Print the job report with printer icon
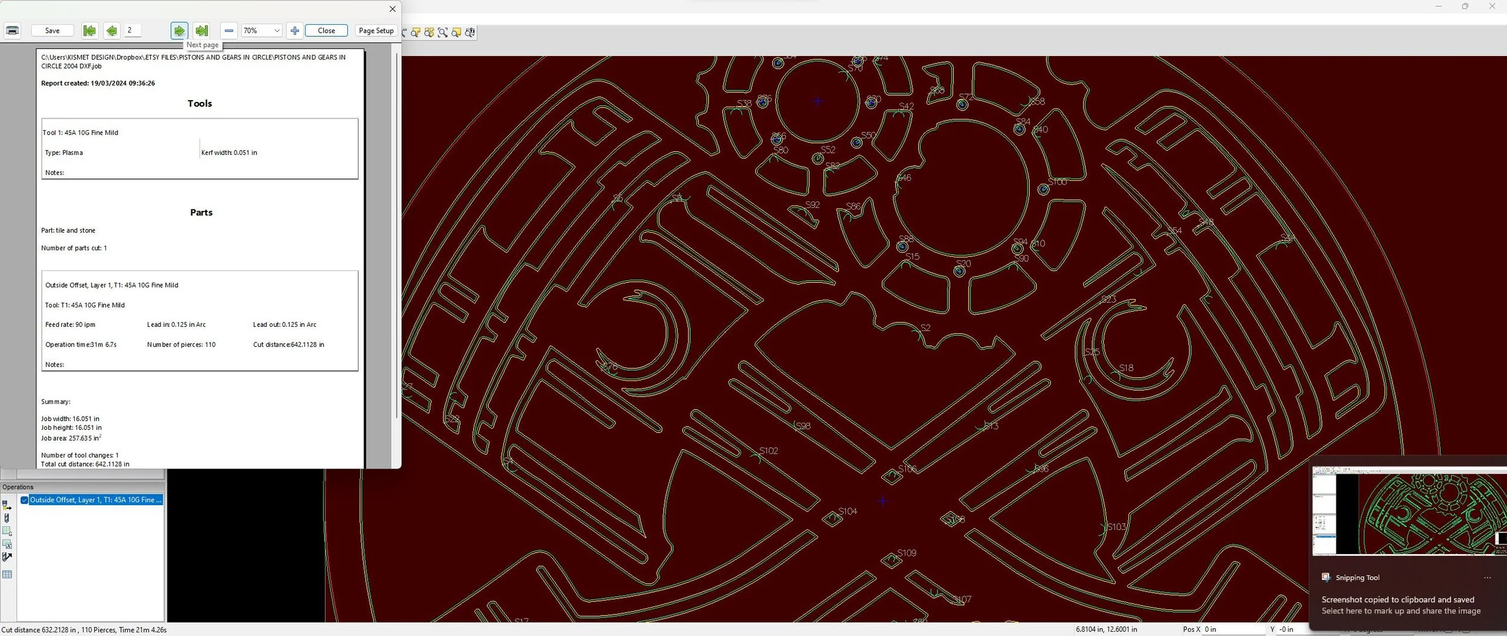The width and height of the screenshot is (1507, 636). [x=13, y=30]
